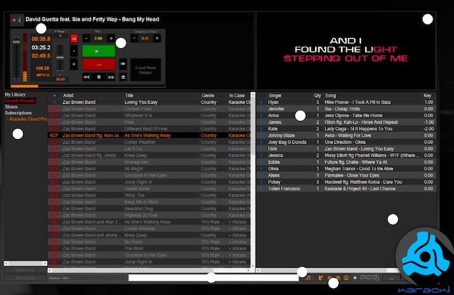The height and width of the screenshot is (295, 454).
Task: Sort library by the In Case column
Action: [237, 95]
